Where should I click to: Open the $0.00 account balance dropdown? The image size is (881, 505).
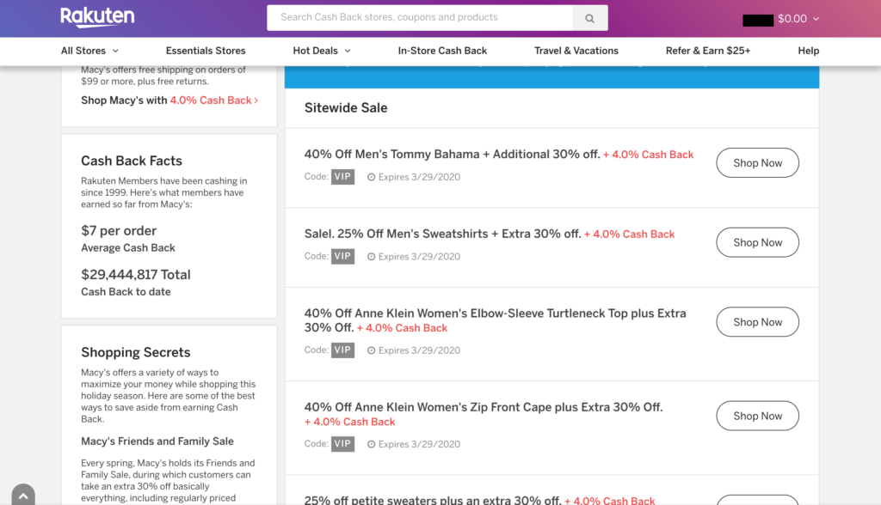[x=798, y=19]
